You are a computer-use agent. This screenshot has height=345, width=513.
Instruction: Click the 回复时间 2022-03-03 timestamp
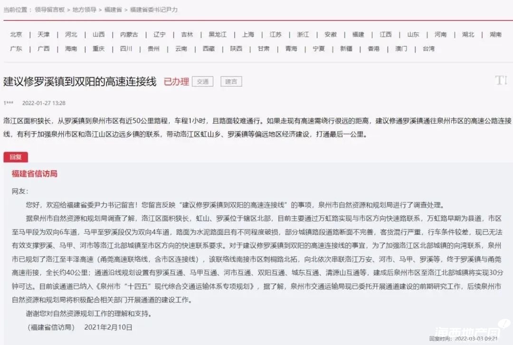click(463, 339)
